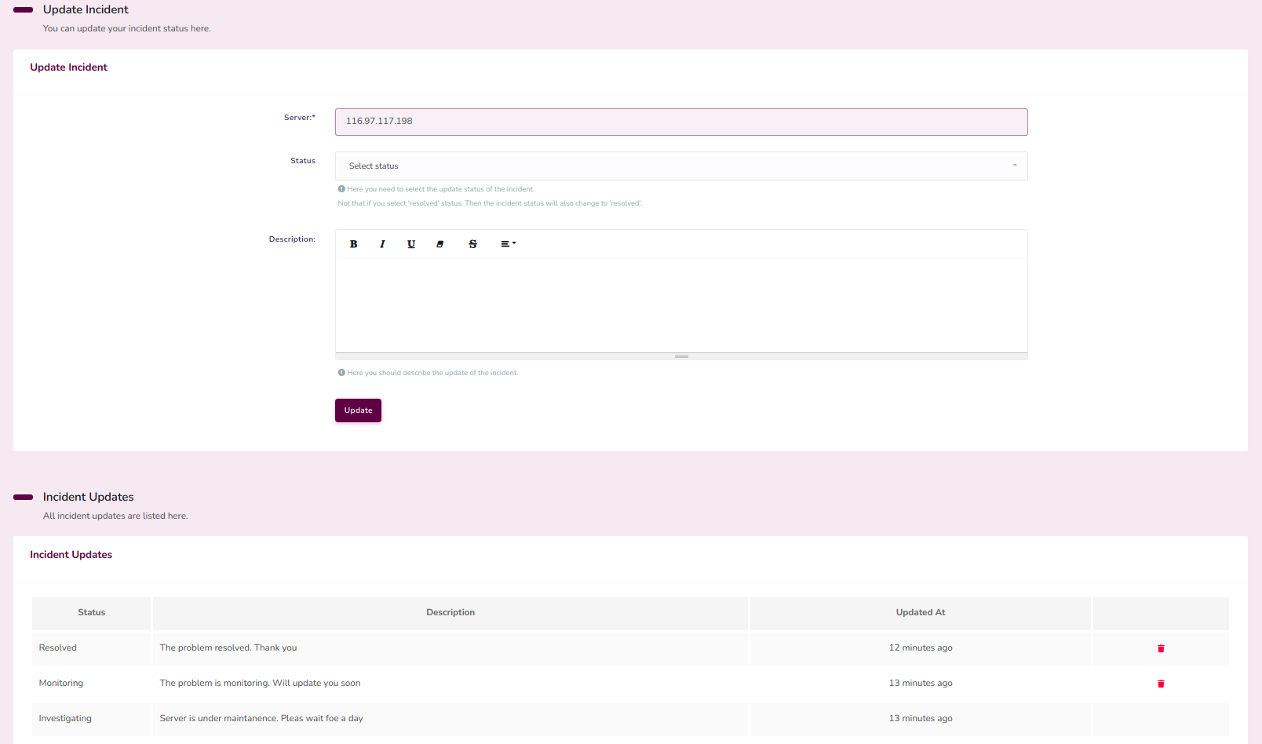Click the description editor resize handle
The height and width of the screenshot is (744, 1262).
(681, 356)
